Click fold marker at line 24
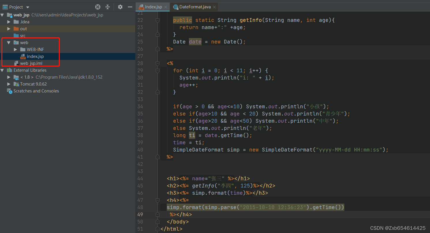This screenshot has height=233, width=430. (157, 35)
